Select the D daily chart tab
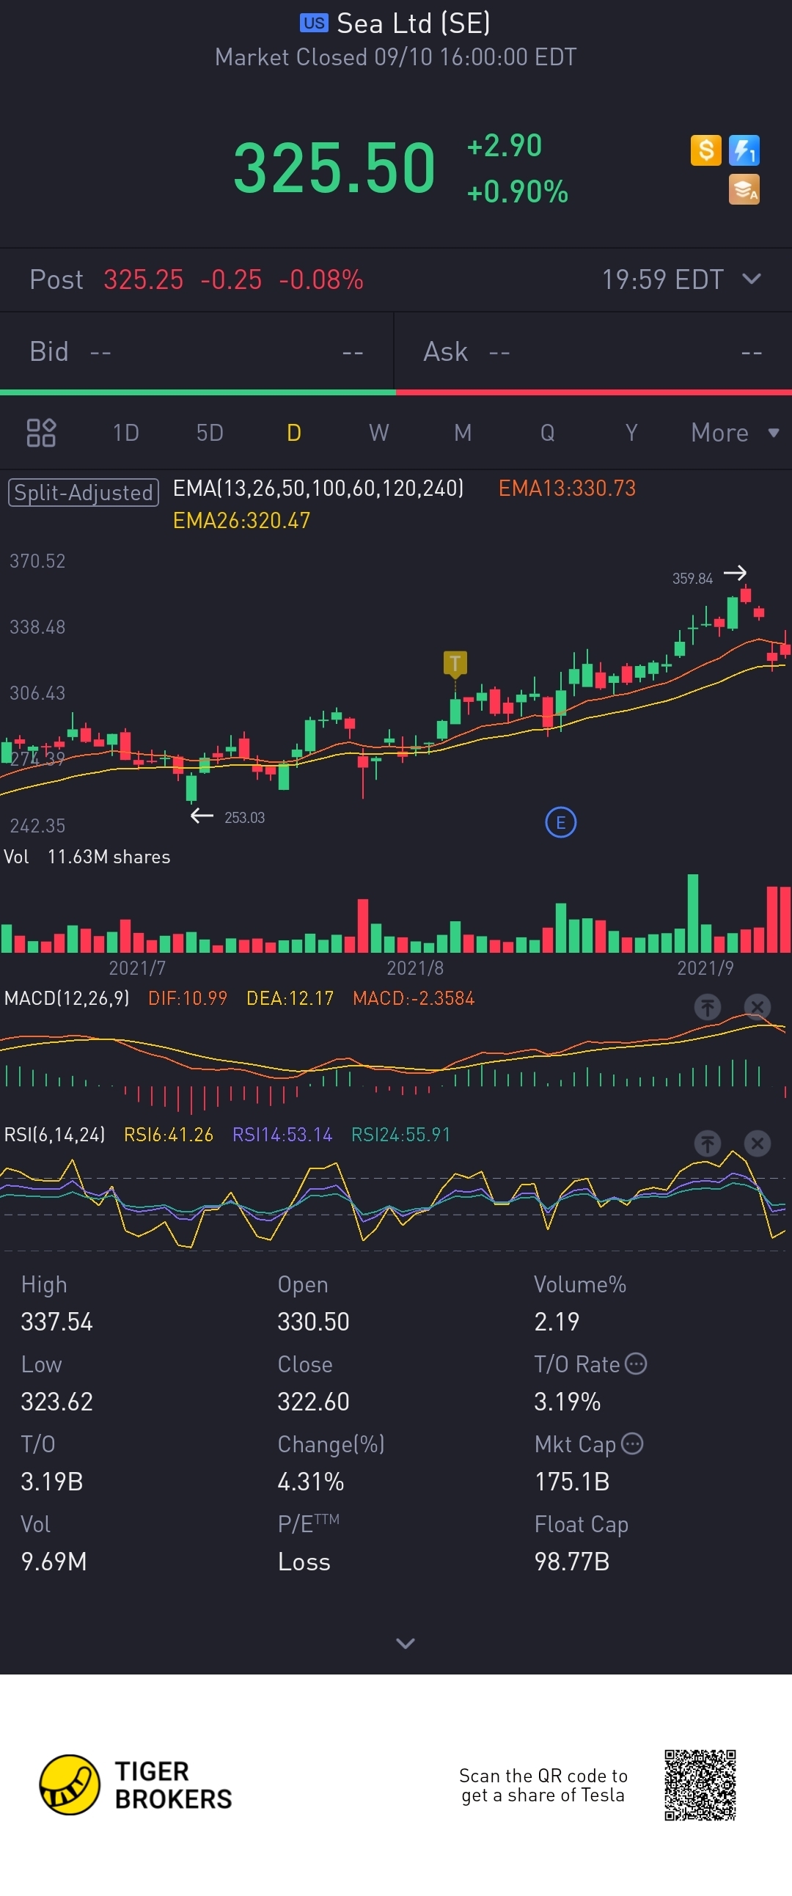792x1896 pixels. [x=293, y=433]
